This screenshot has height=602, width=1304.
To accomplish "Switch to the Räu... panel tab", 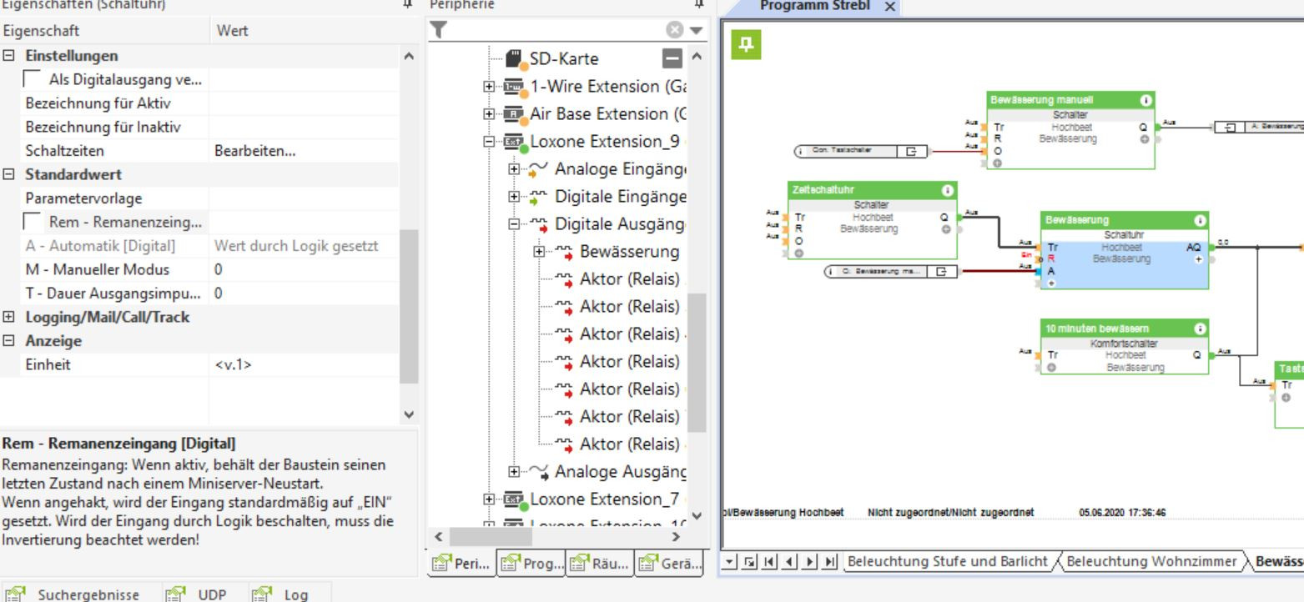I will point(600,562).
